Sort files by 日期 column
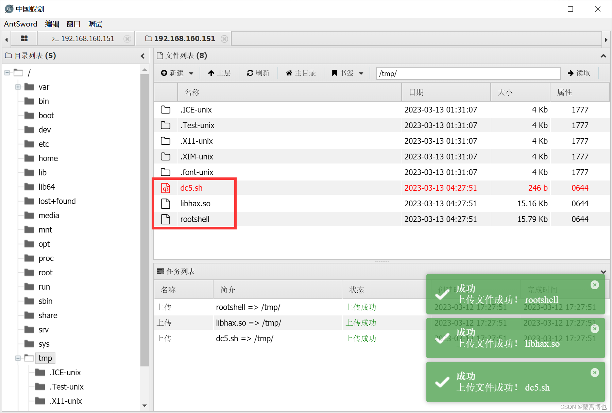 pyautogui.click(x=446, y=92)
